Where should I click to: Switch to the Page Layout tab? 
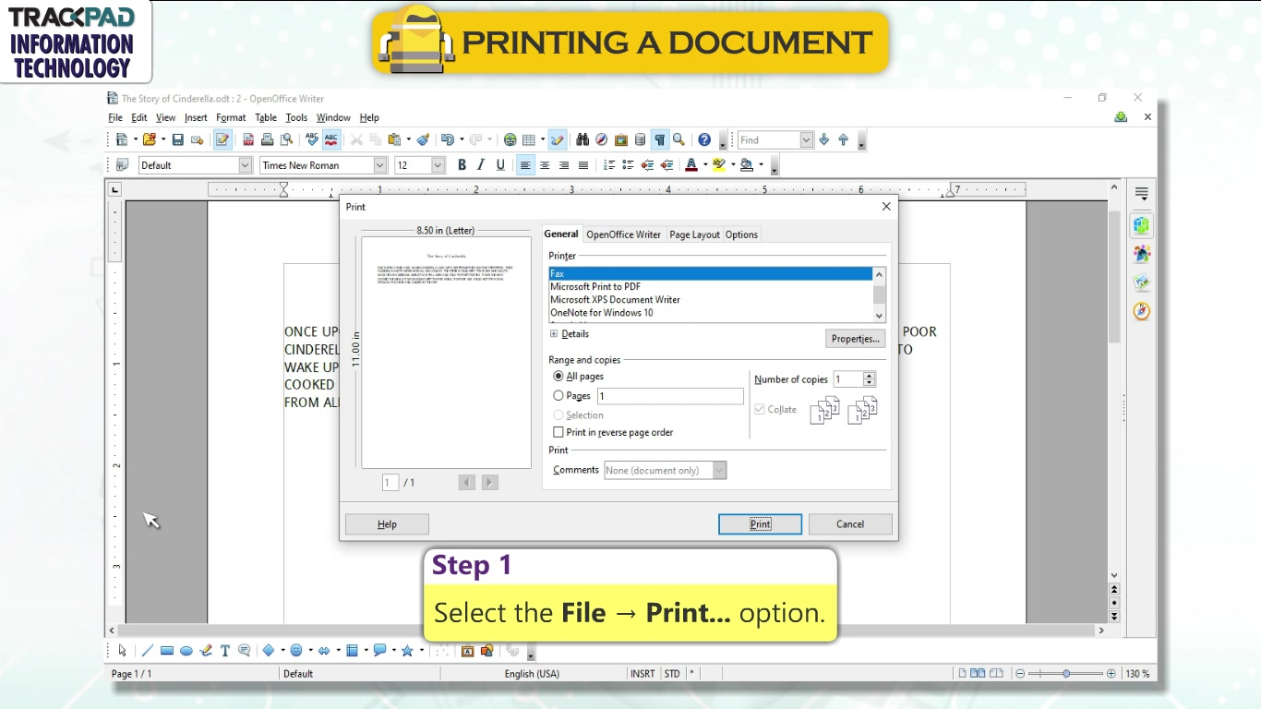pyautogui.click(x=694, y=234)
